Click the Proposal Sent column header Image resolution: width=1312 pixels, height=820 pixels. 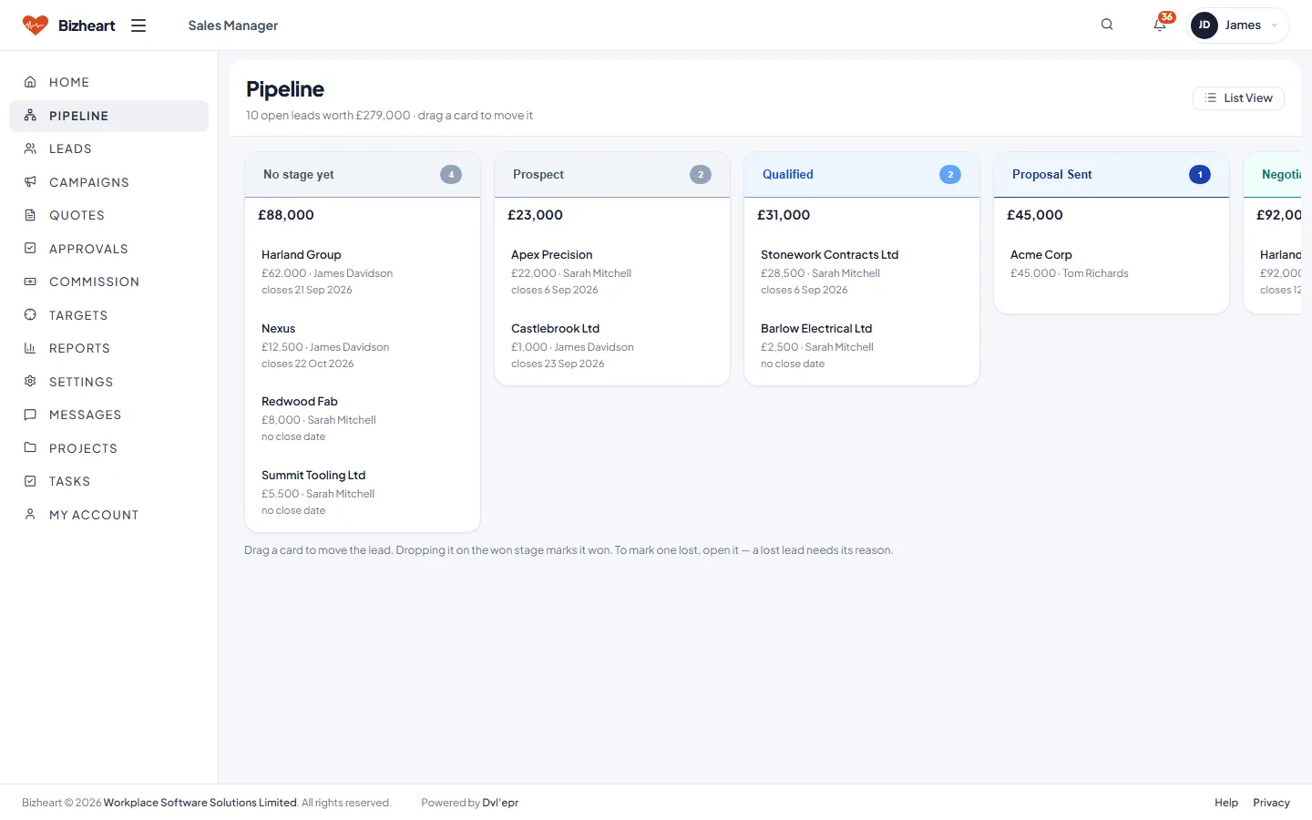coord(1111,175)
